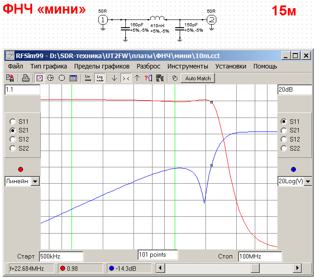Screen dimensions: 315x278
Task: Click the Старт frequency field 500kHz
Action: click(61, 256)
